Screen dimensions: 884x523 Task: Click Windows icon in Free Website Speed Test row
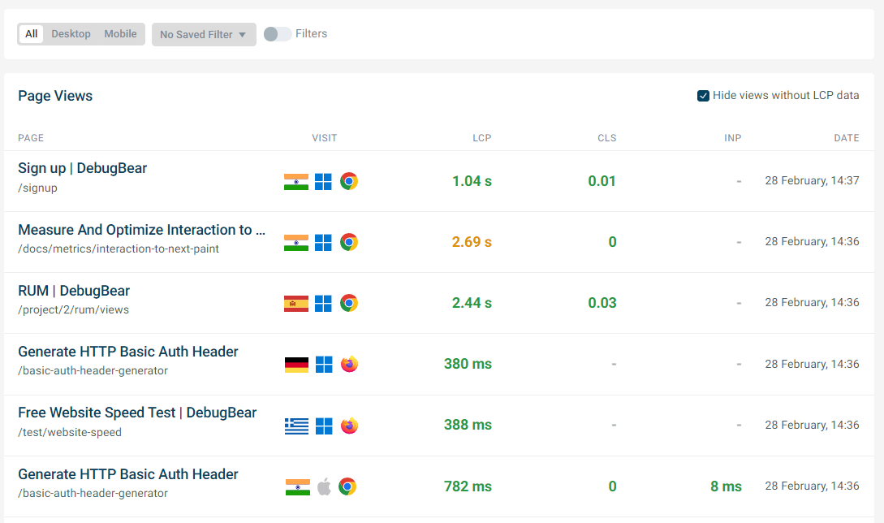click(324, 426)
